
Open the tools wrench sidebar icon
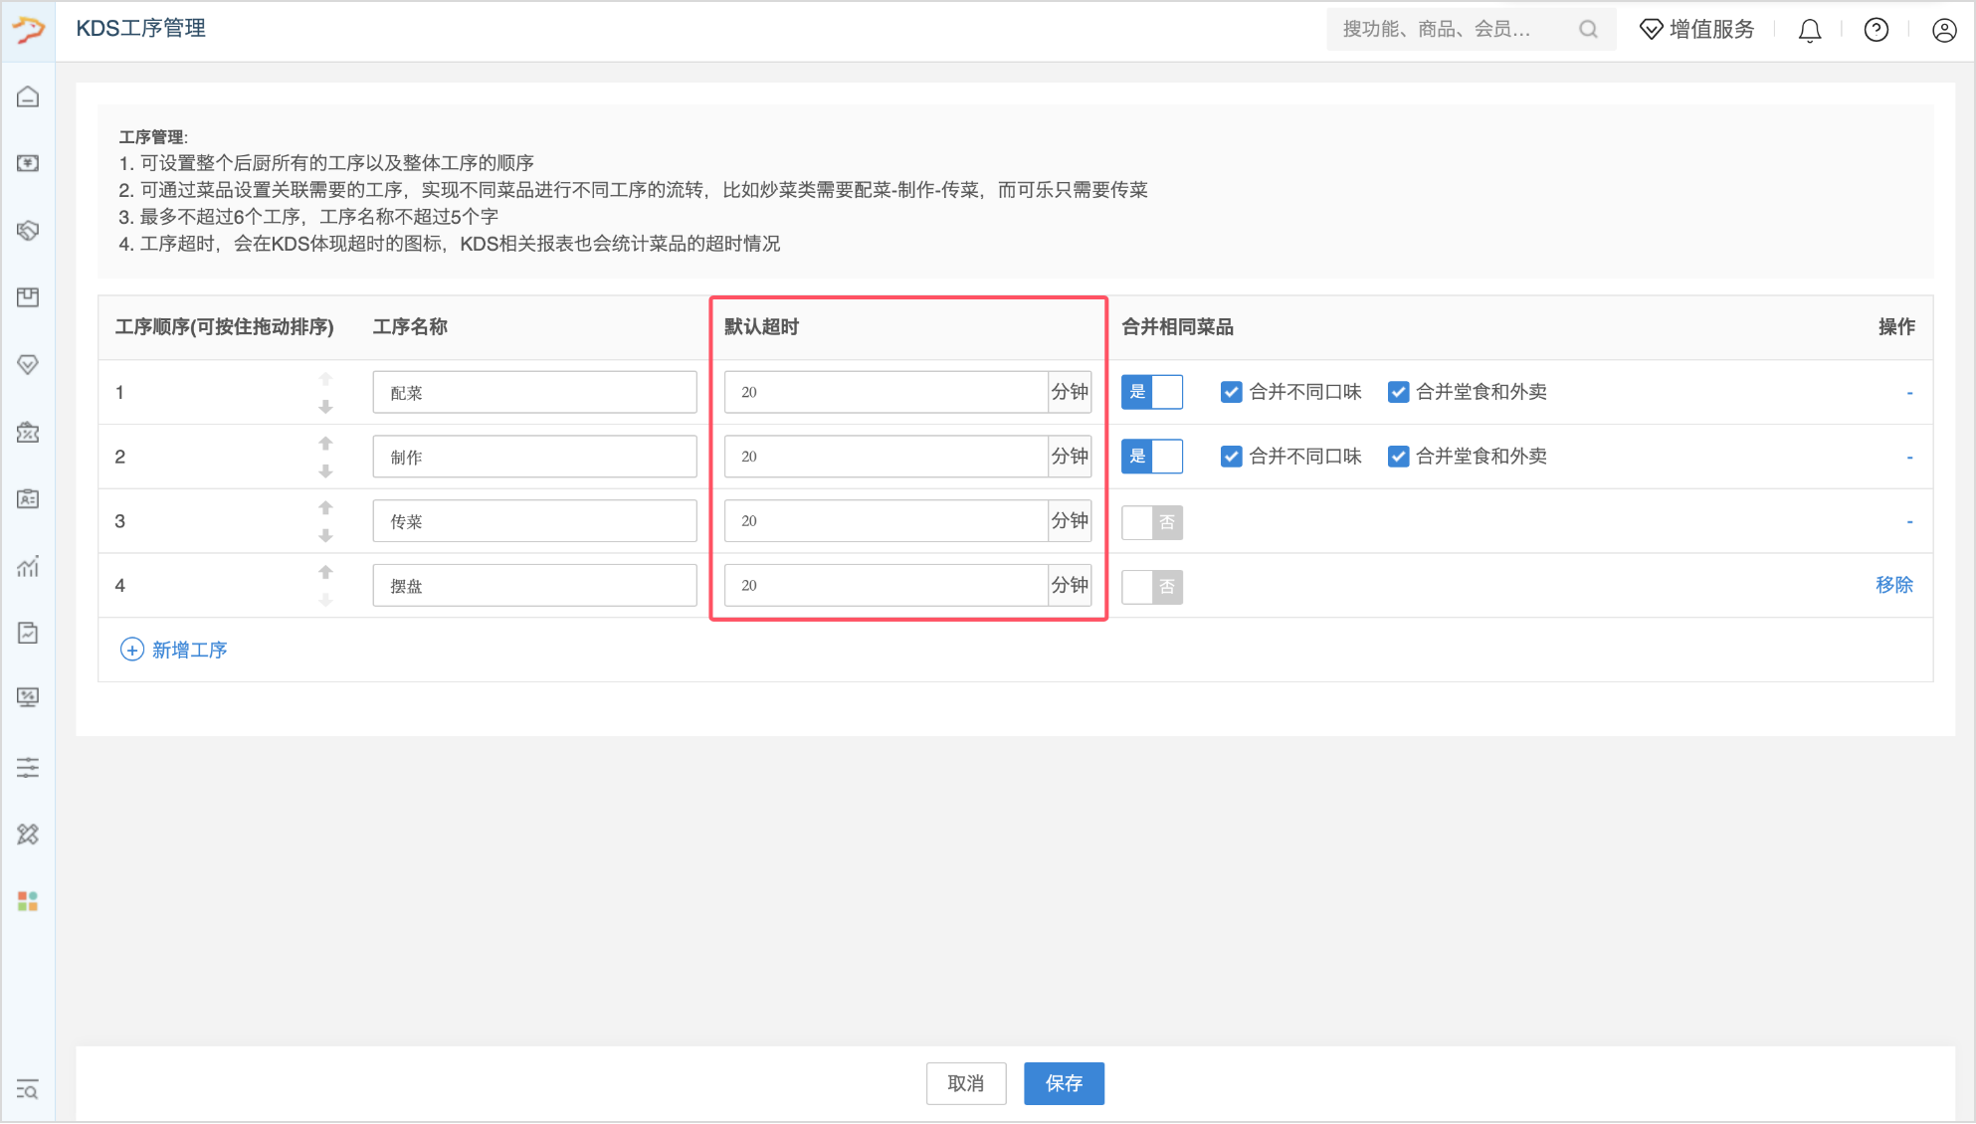28,835
